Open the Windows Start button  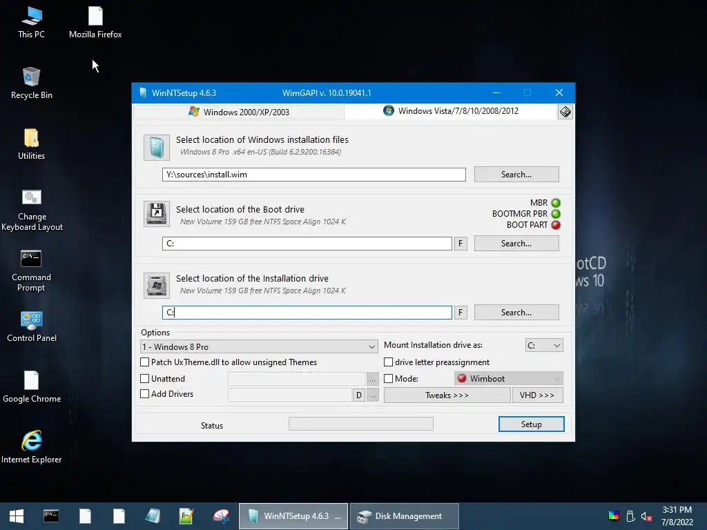point(17,516)
